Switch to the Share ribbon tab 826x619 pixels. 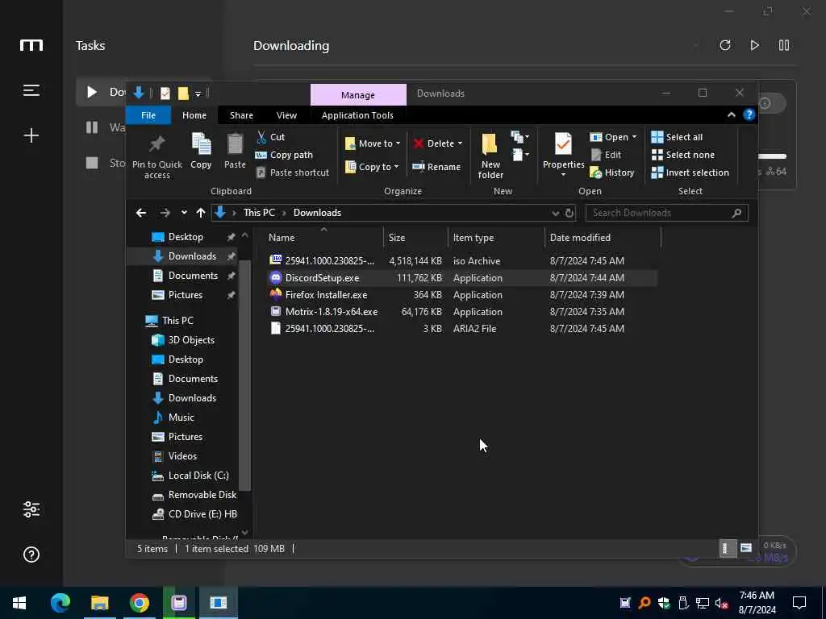coord(241,115)
